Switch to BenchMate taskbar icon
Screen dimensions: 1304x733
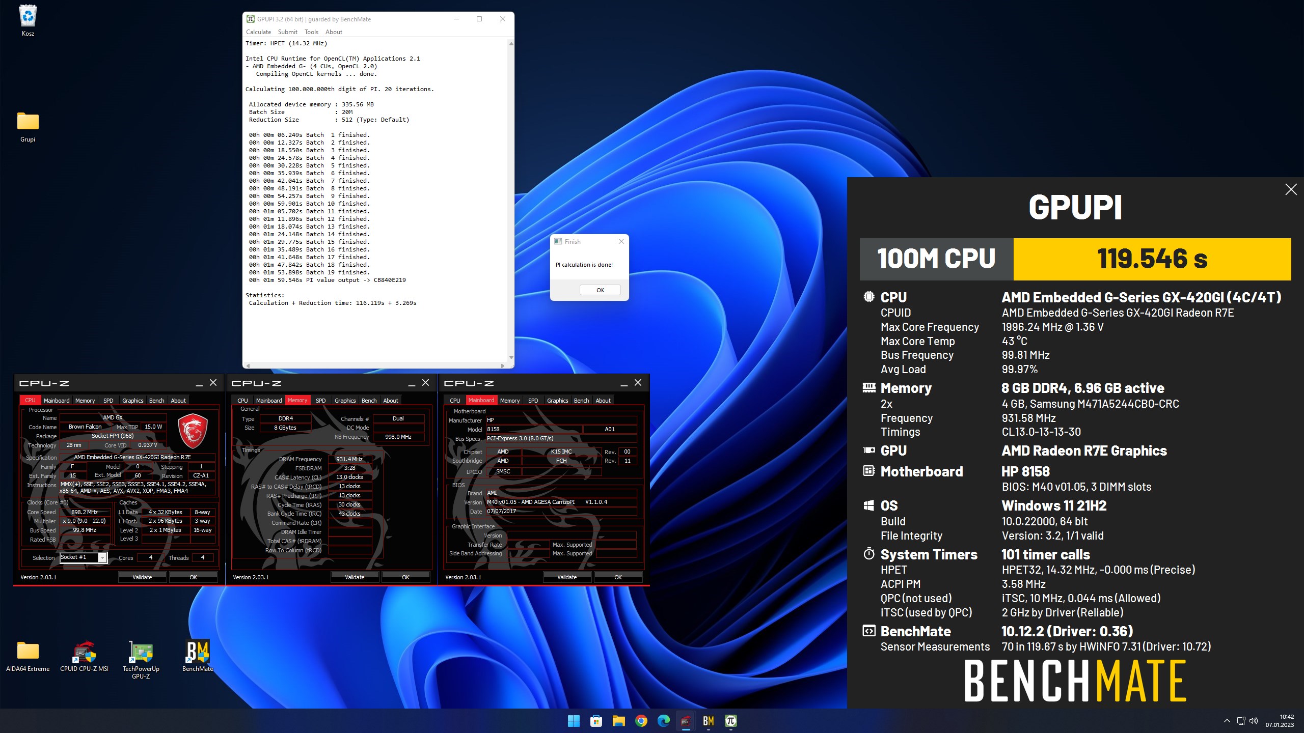(x=708, y=721)
